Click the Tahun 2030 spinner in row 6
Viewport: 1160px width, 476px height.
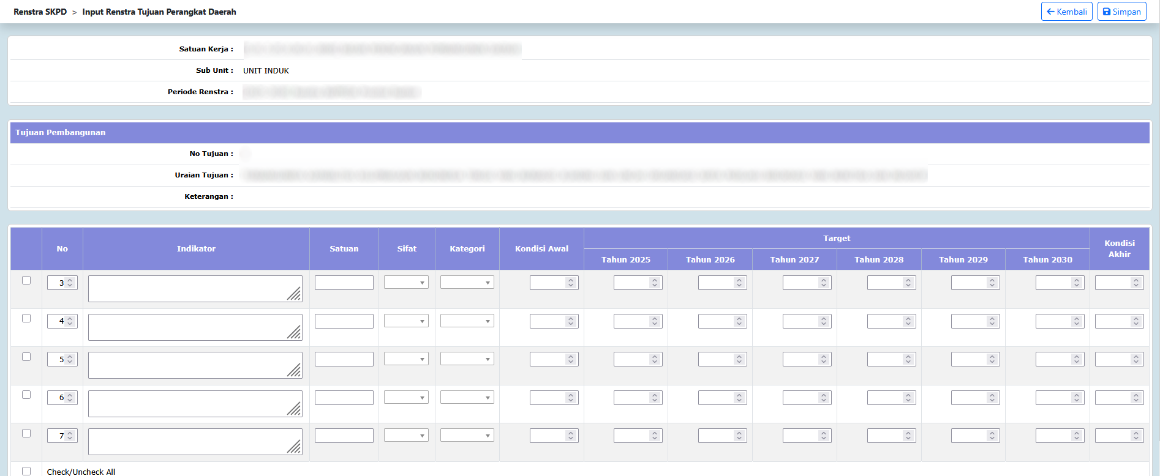(x=1077, y=398)
